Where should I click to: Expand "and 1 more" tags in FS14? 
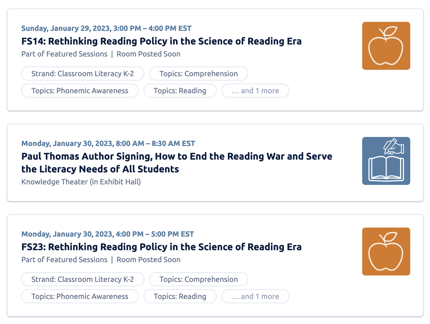pyautogui.click(x=255, y=91)
